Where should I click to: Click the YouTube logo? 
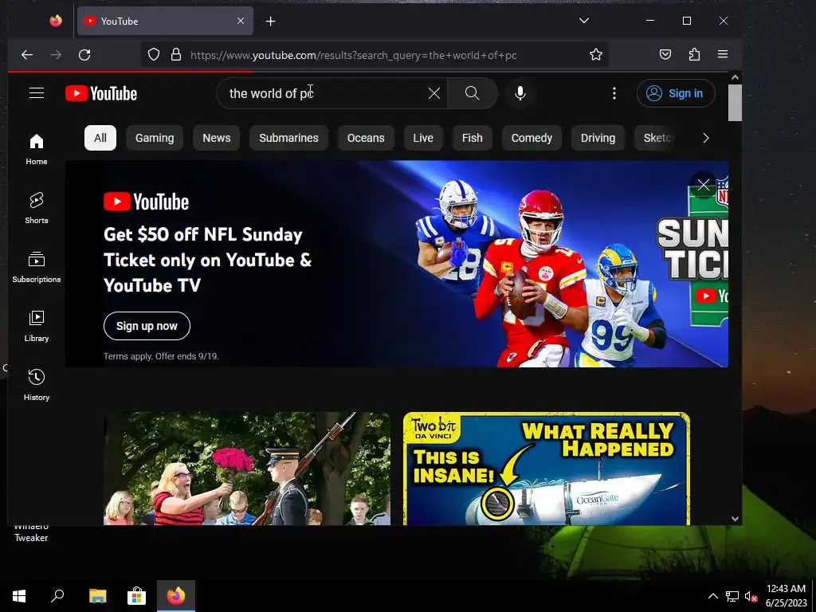coord(101,94)
